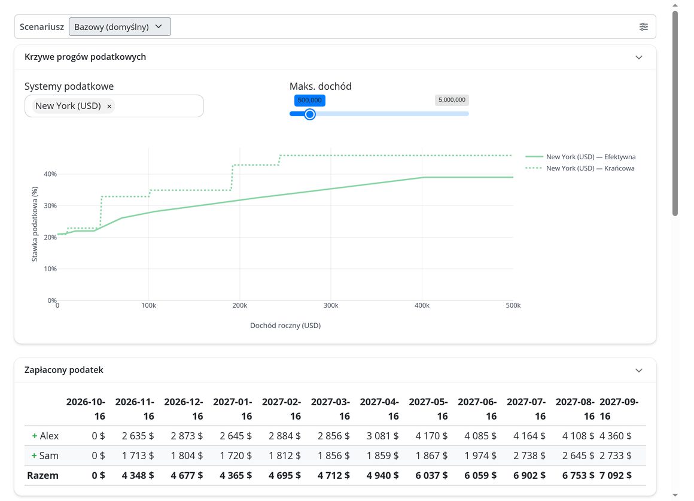Click the Razem row label
This screenshot has height=501, width=694.
point(43,476)
